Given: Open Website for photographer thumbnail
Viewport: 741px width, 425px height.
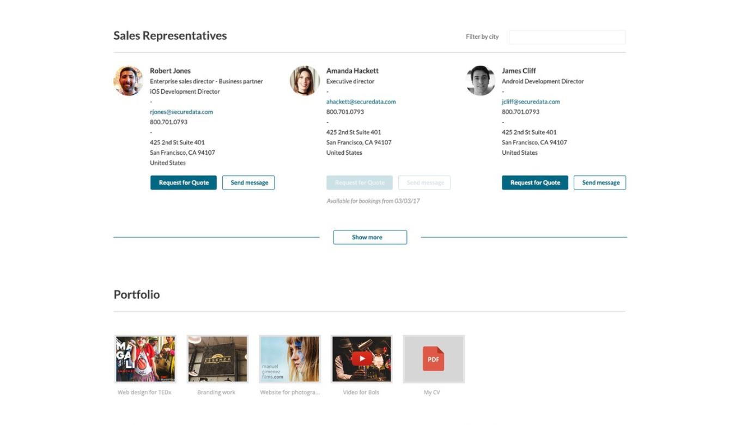Looking at the screenshot, I should tap(290, 359).
